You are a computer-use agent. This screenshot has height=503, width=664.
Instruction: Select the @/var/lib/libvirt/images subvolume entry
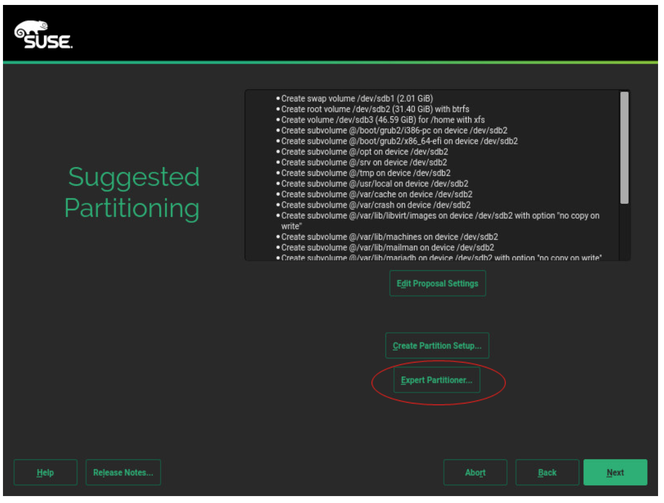click(440, 216)
